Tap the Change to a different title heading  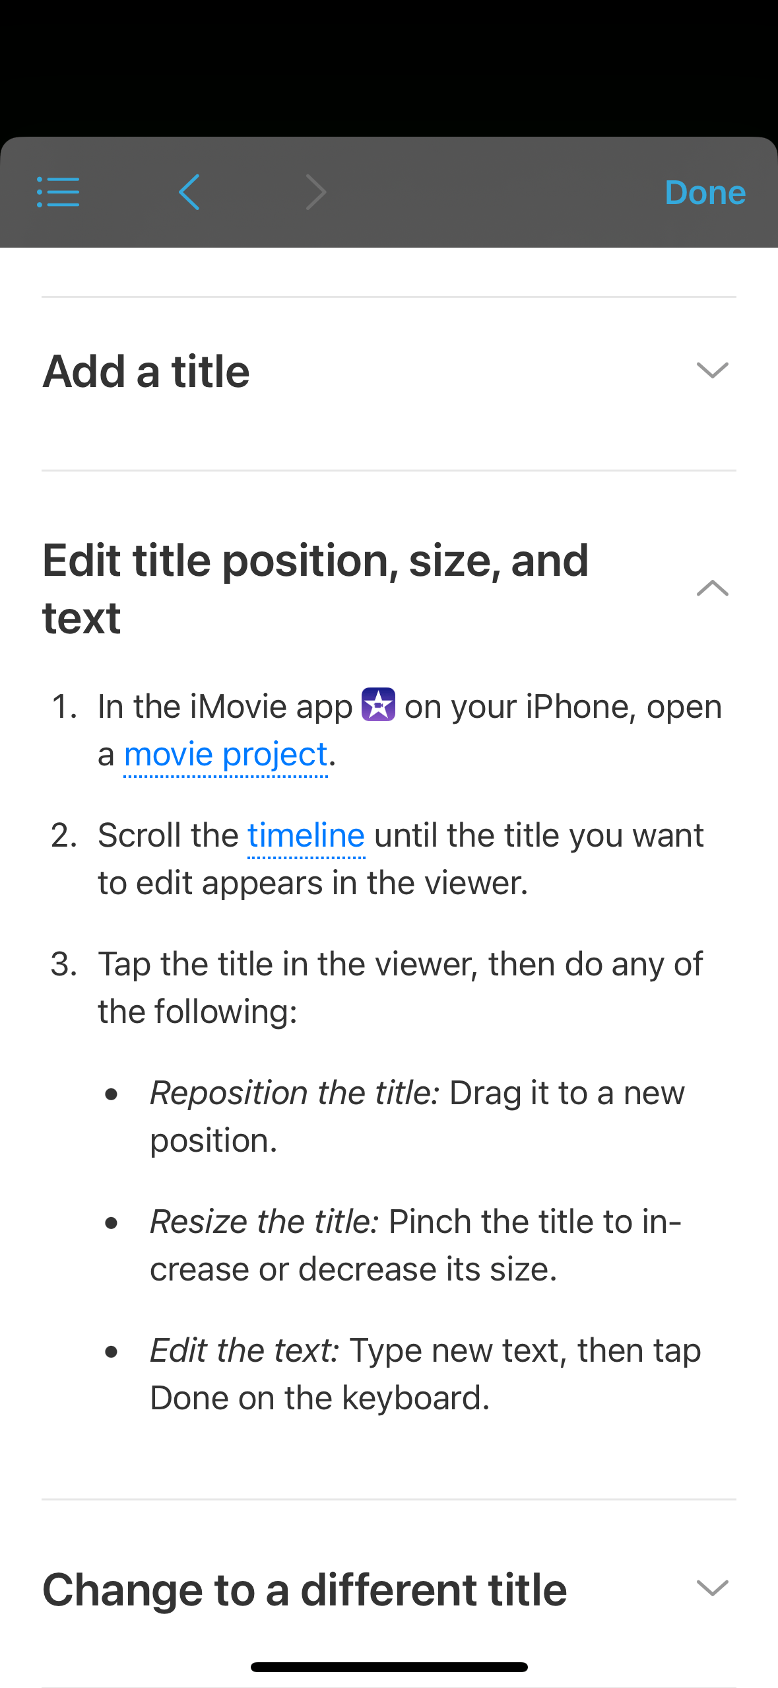click(304, 1589)
